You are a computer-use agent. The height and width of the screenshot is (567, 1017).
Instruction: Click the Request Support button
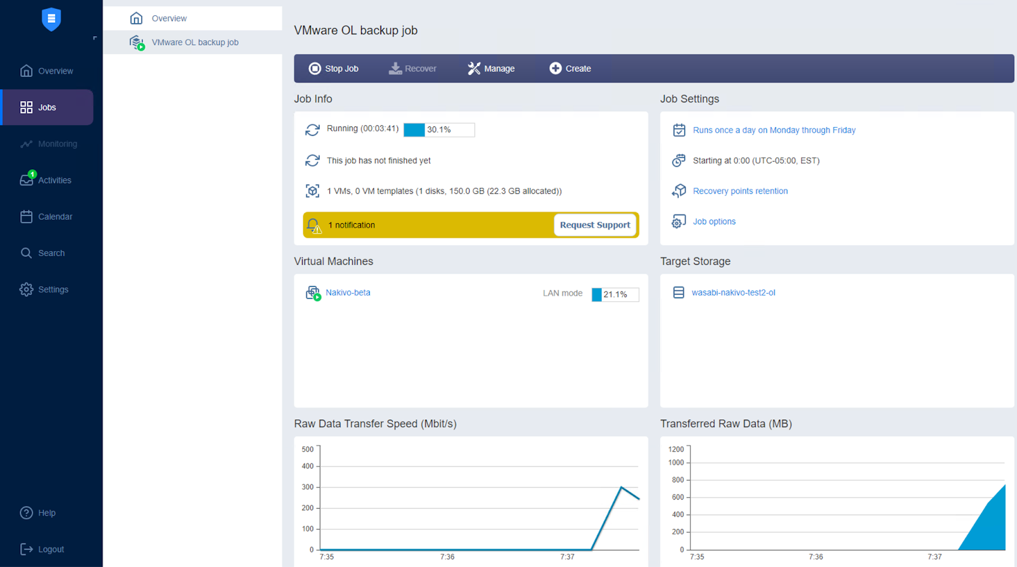[595, 225]
